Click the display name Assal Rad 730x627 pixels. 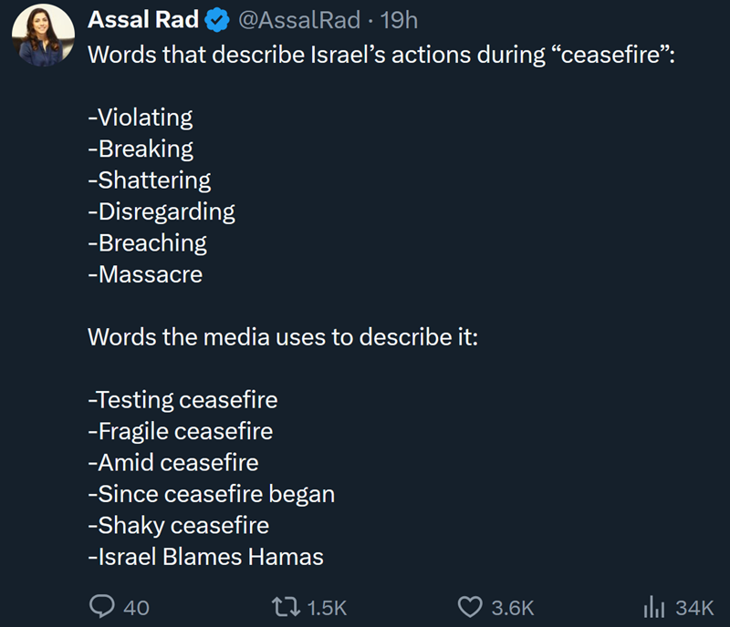pyautogui.click(x=143, y=20)
